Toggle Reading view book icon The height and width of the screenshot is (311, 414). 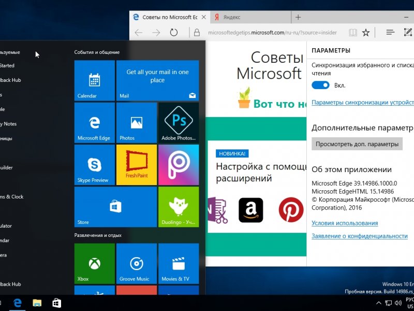click(353, 33)
